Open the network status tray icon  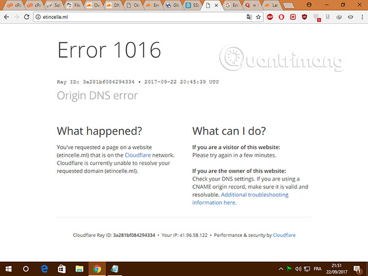pyautogui.click(x=307, y=269)
